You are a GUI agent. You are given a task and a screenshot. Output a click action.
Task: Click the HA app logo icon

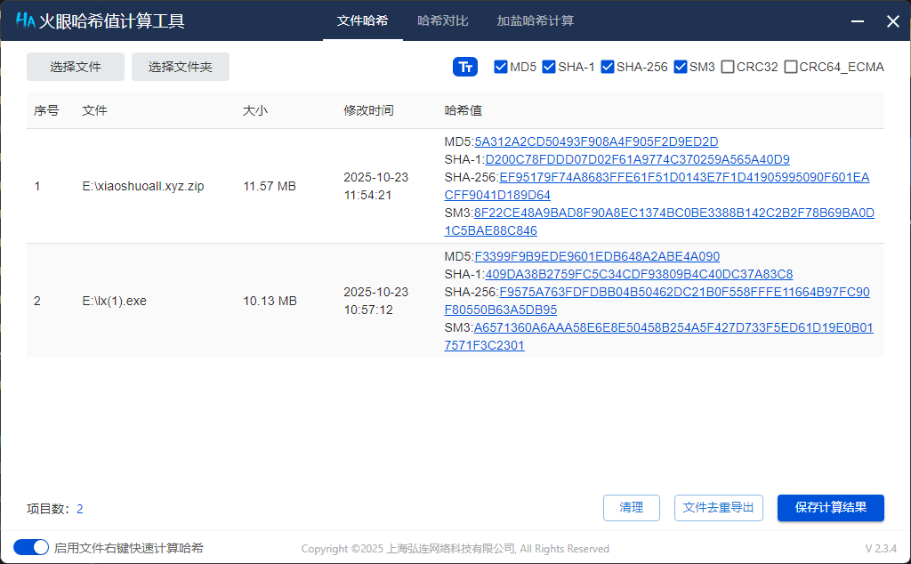(24, 20)
